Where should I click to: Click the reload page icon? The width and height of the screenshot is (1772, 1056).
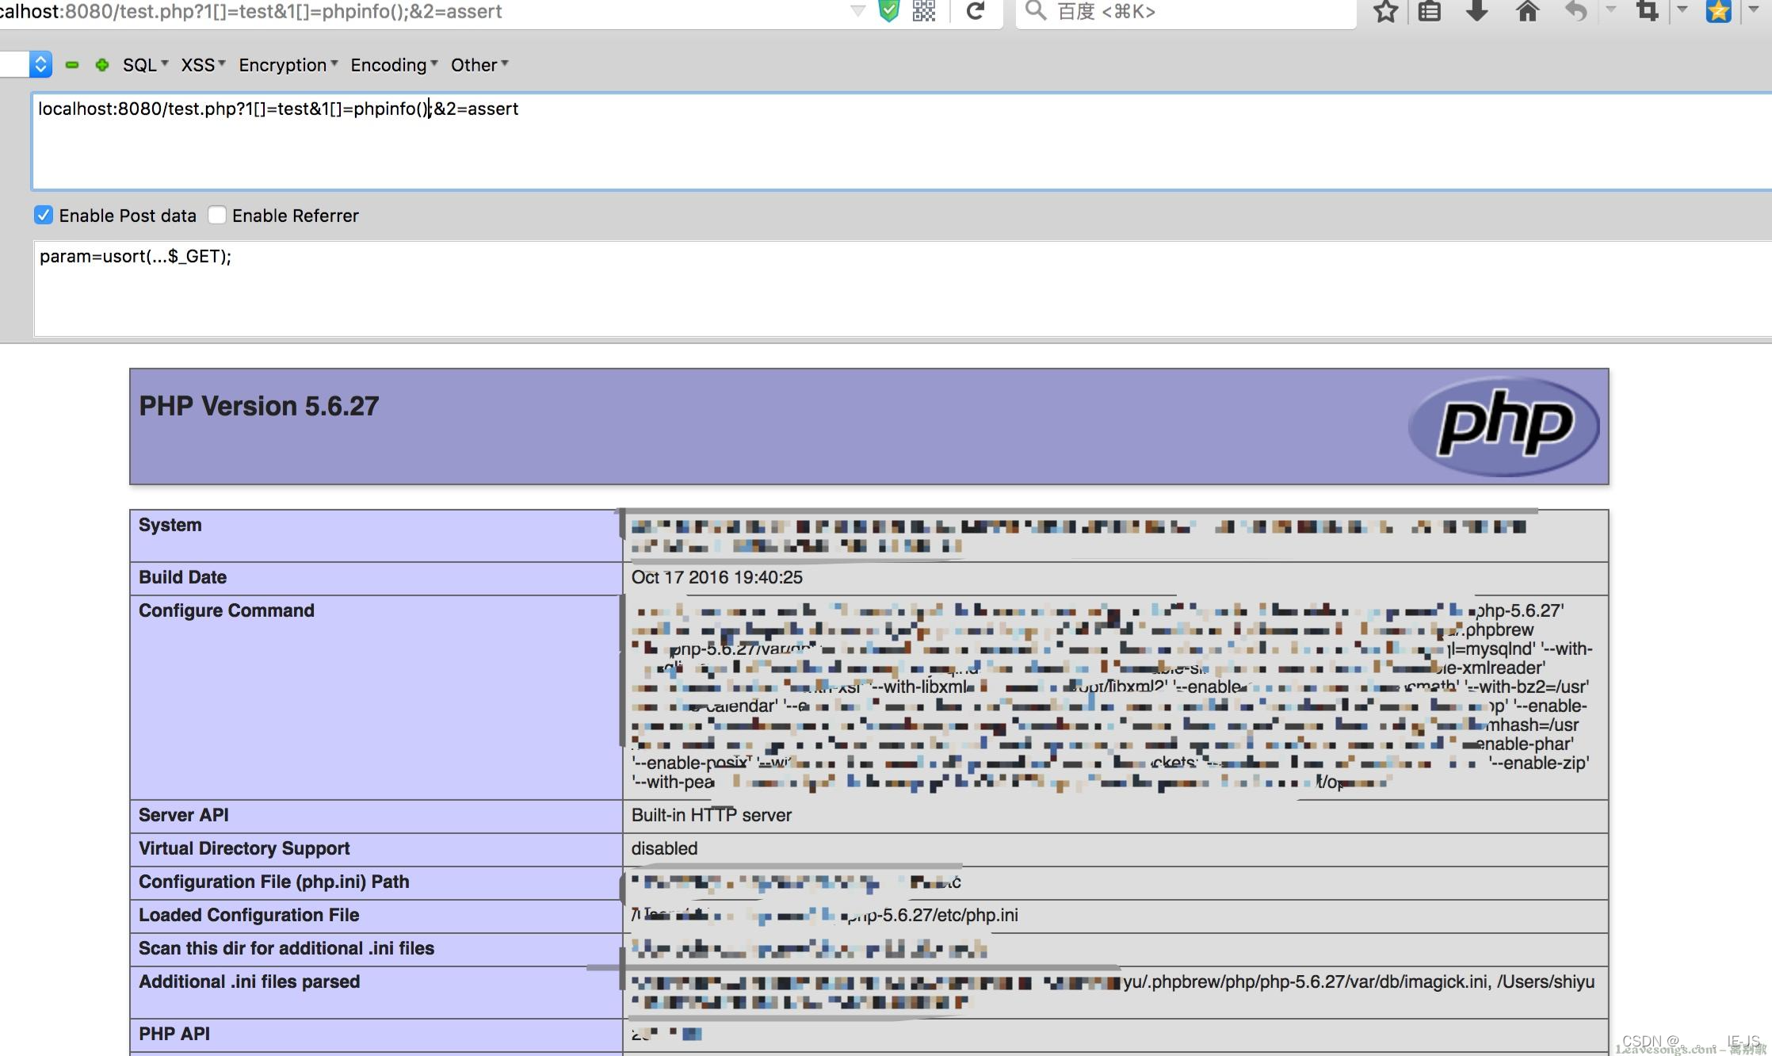(976, 11)
